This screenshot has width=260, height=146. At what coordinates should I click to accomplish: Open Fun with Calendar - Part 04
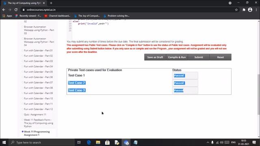click(38, 67)
